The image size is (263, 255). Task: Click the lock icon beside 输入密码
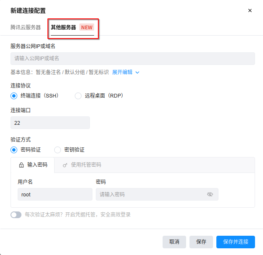(x=21, y=165)
